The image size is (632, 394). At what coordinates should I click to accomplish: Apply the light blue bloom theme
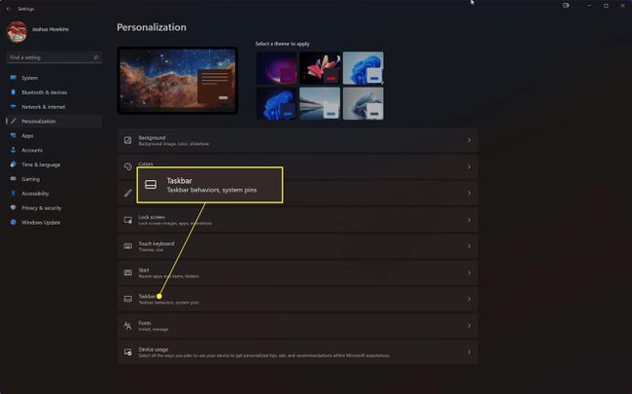click(364, 68)
